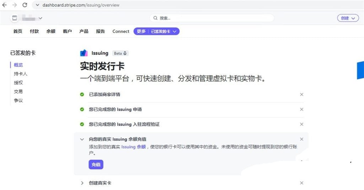The height and width of the screenshot is (190, 364).
Task: Focus the 搜索 search field
Action: coord(212,18)
